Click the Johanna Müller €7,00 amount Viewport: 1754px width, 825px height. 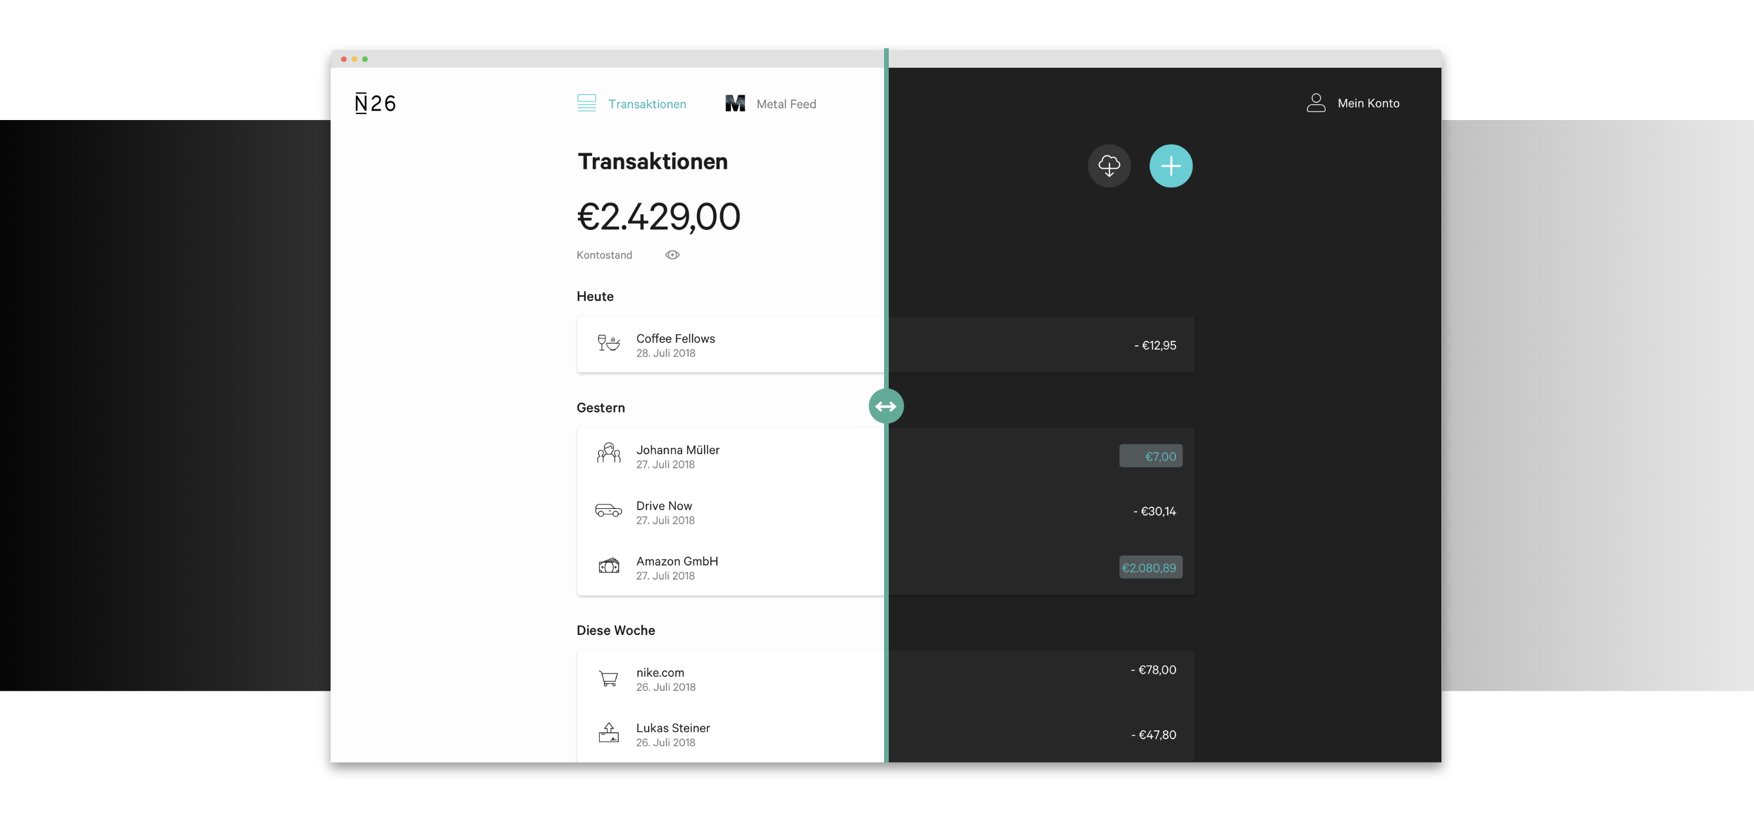tap(1151, 456)
